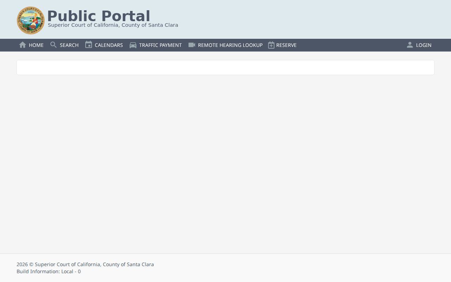Click the calendar icon beside Calendars
This screenshot has height=282, width=451.
(88, 45)
